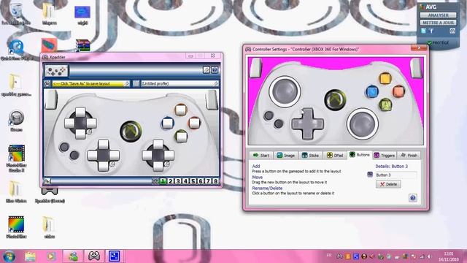
Task: Click the X button slot (blue ring) in Xpadder
Action: 167,123
